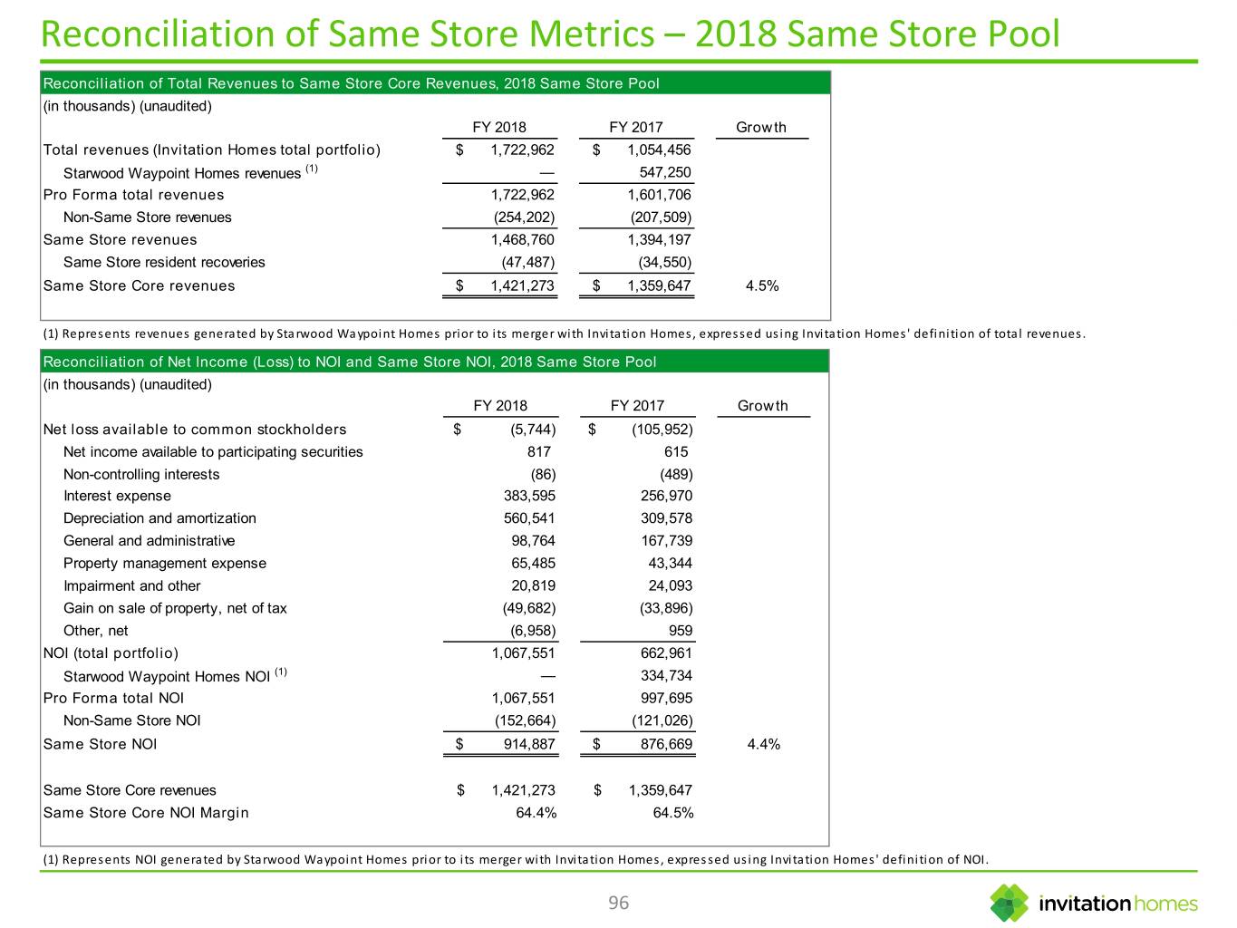The image size is (1237, 928).
Task: Click the slide title about Same Store Metrics
Action: pos(550,34)
